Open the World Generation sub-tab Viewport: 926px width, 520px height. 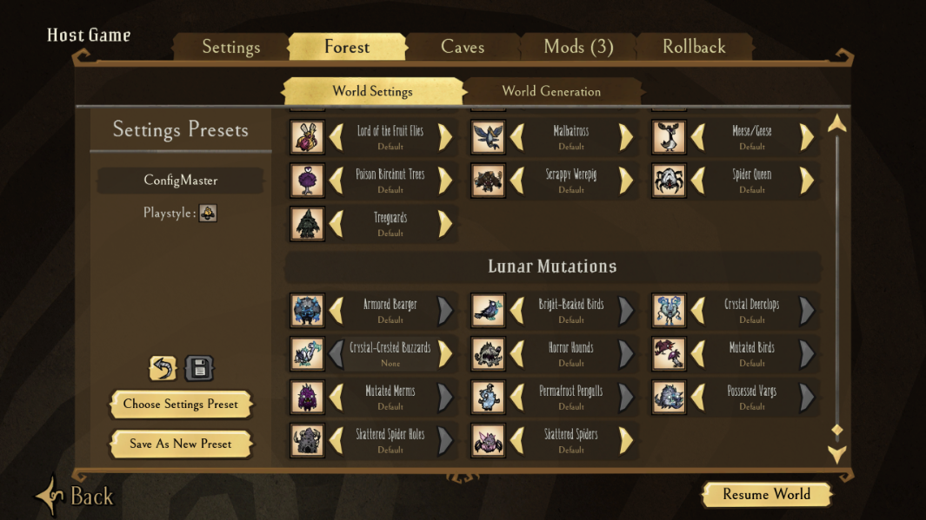pos(551,91)
